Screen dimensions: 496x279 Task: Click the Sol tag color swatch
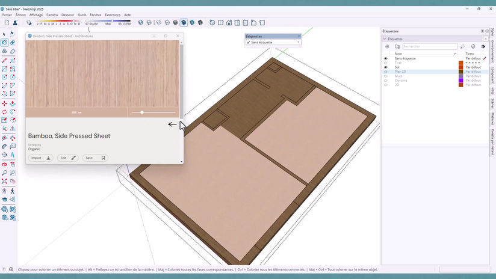click(461, 67)
